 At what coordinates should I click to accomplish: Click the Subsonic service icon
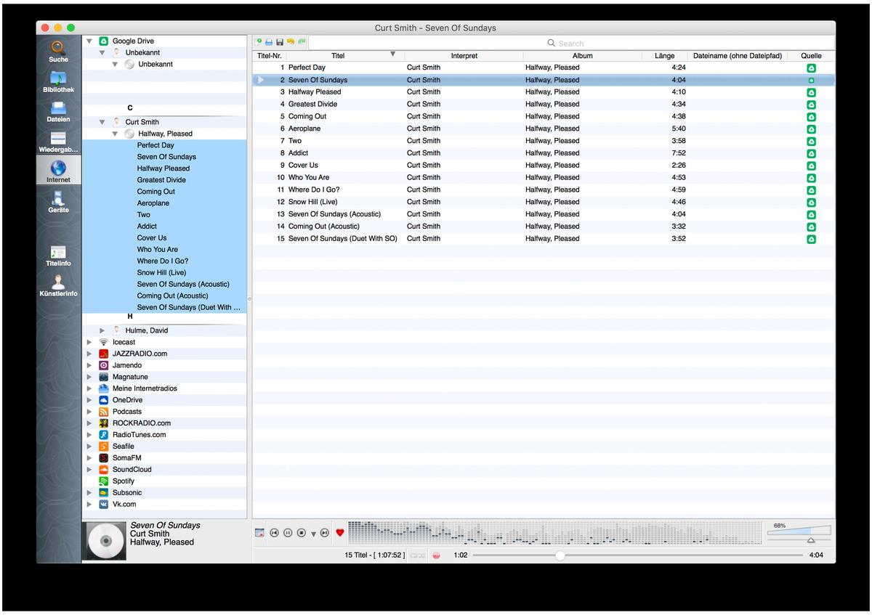coord(103,493)
